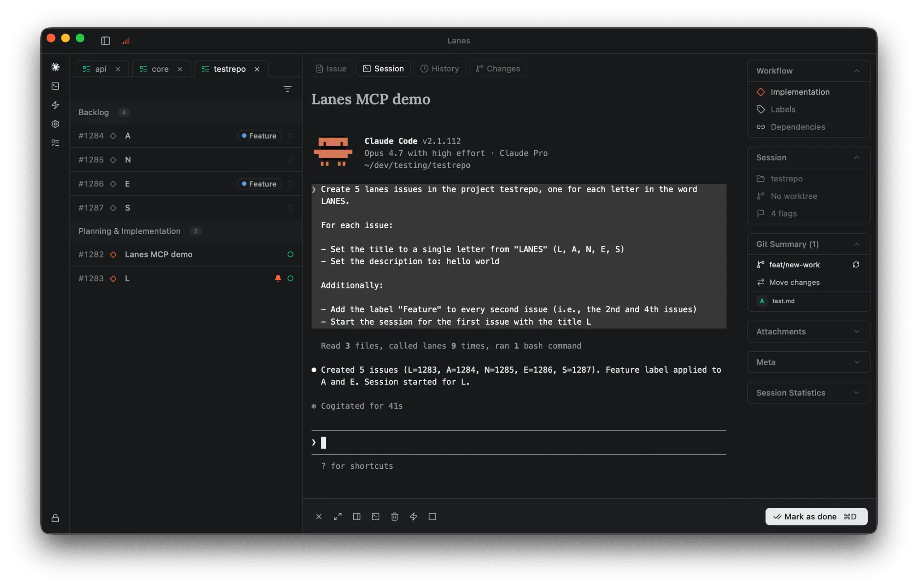Expand the Session Statistics panel
918x588 pixels.
coord(809,392)
